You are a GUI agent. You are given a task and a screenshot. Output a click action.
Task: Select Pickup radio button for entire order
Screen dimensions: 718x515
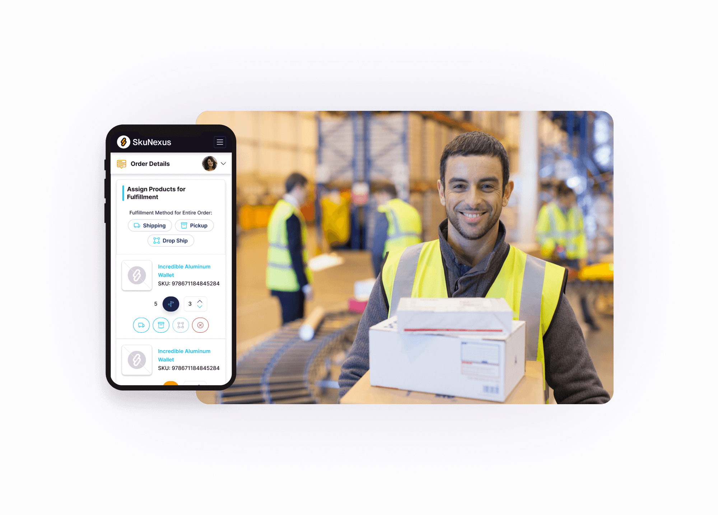point(198,226)
